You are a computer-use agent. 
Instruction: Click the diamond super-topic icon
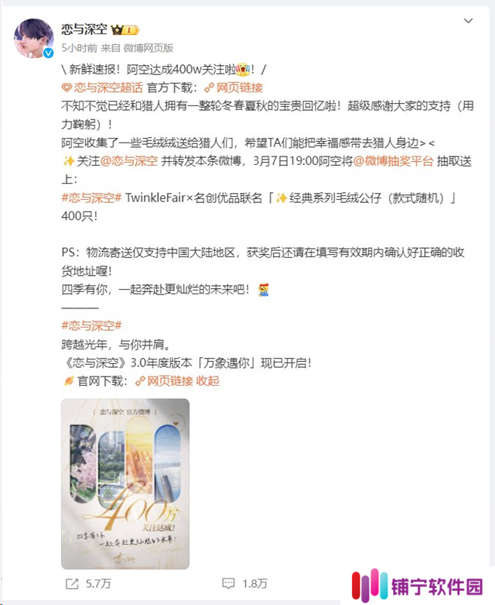(67, 88)
